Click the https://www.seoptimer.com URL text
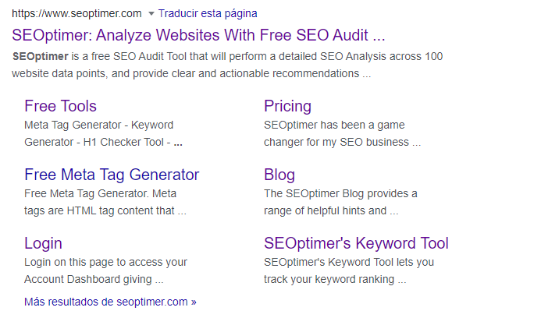The width and height of the screenshot is (541, 318). point(77,13)
